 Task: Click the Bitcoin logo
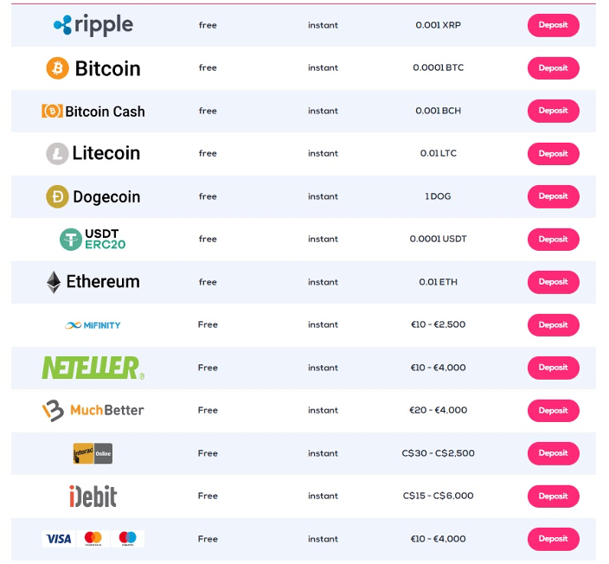pos(93,68)
